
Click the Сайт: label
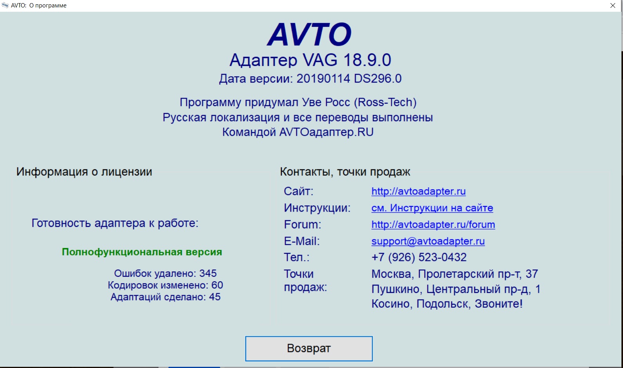[299, 191]
